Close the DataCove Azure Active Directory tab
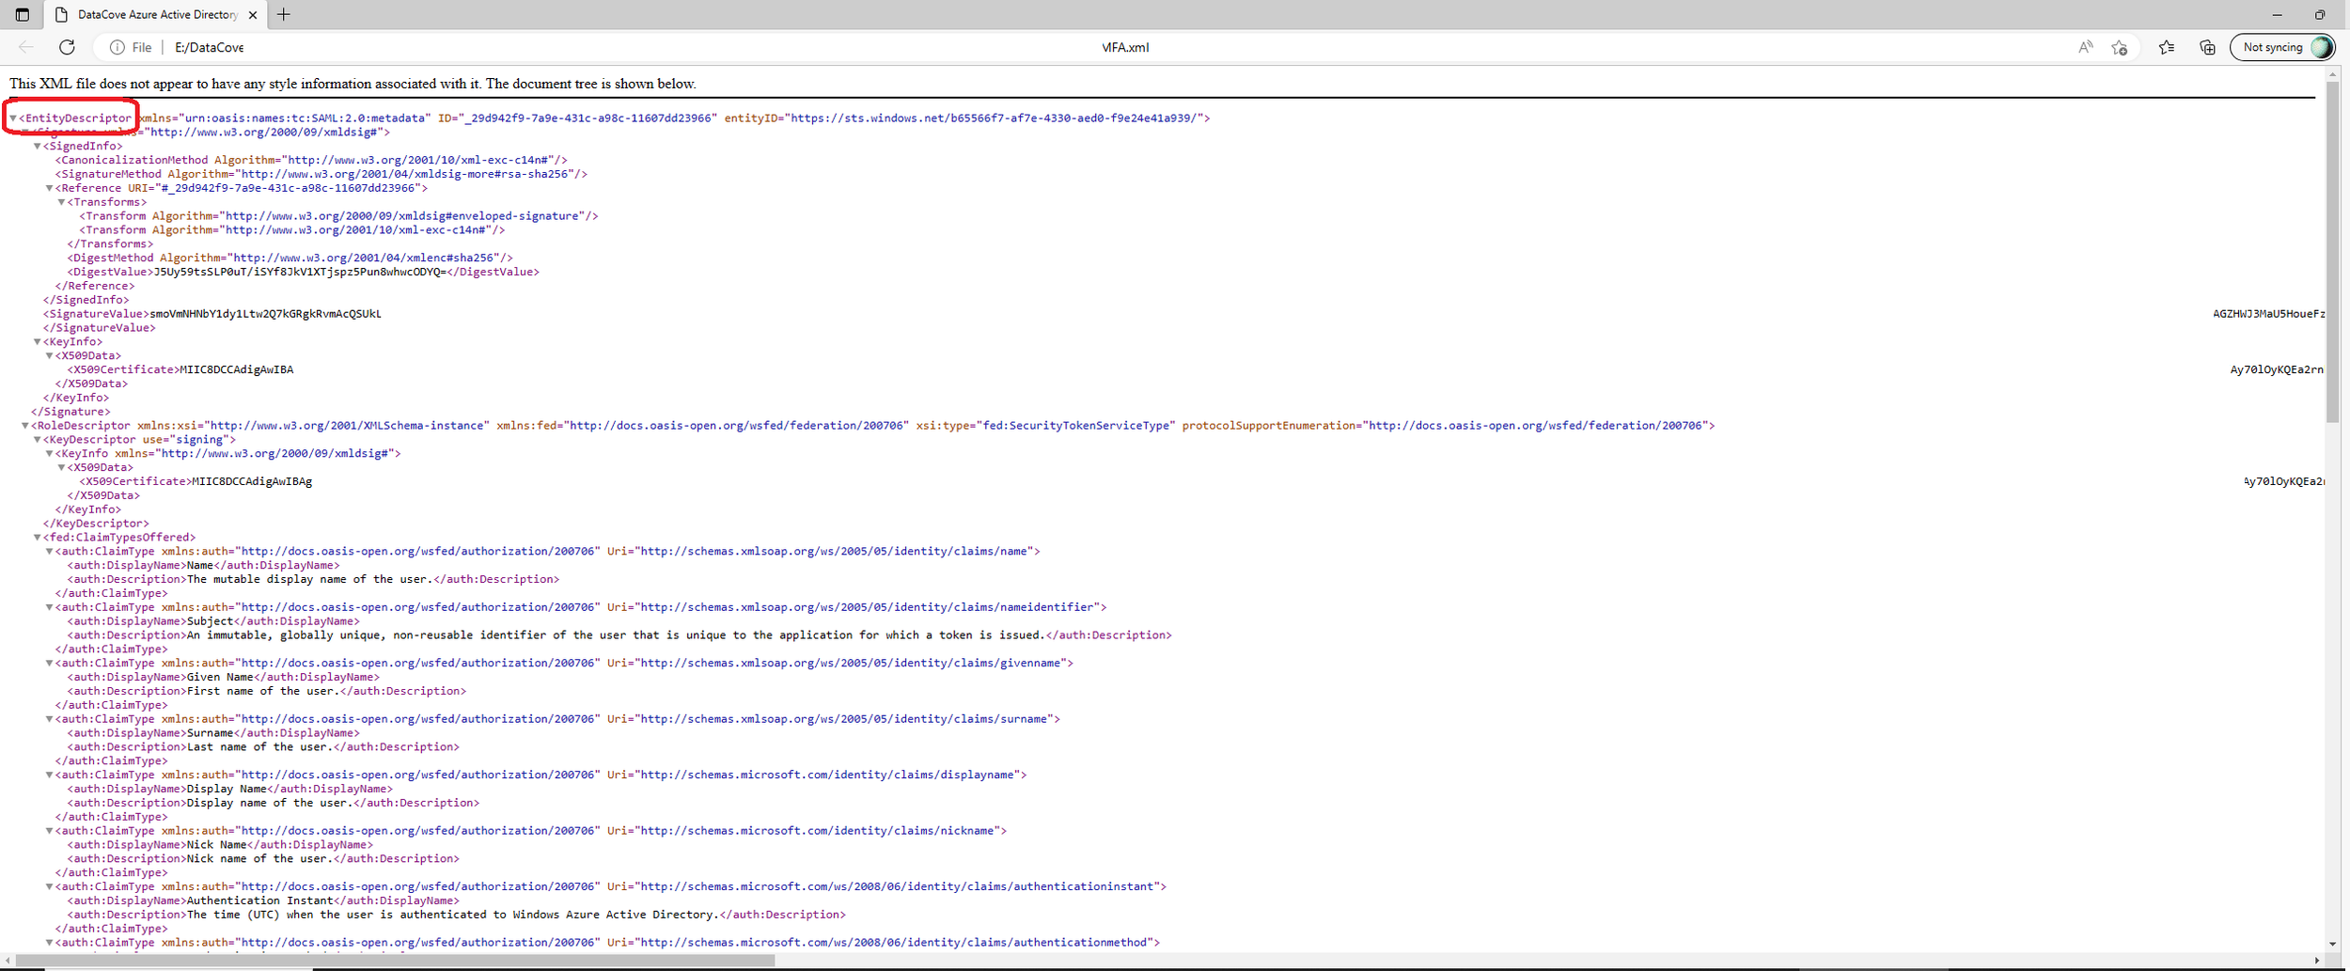The image size is (2350, 971). pyautogui.click(x=252, y=15)
